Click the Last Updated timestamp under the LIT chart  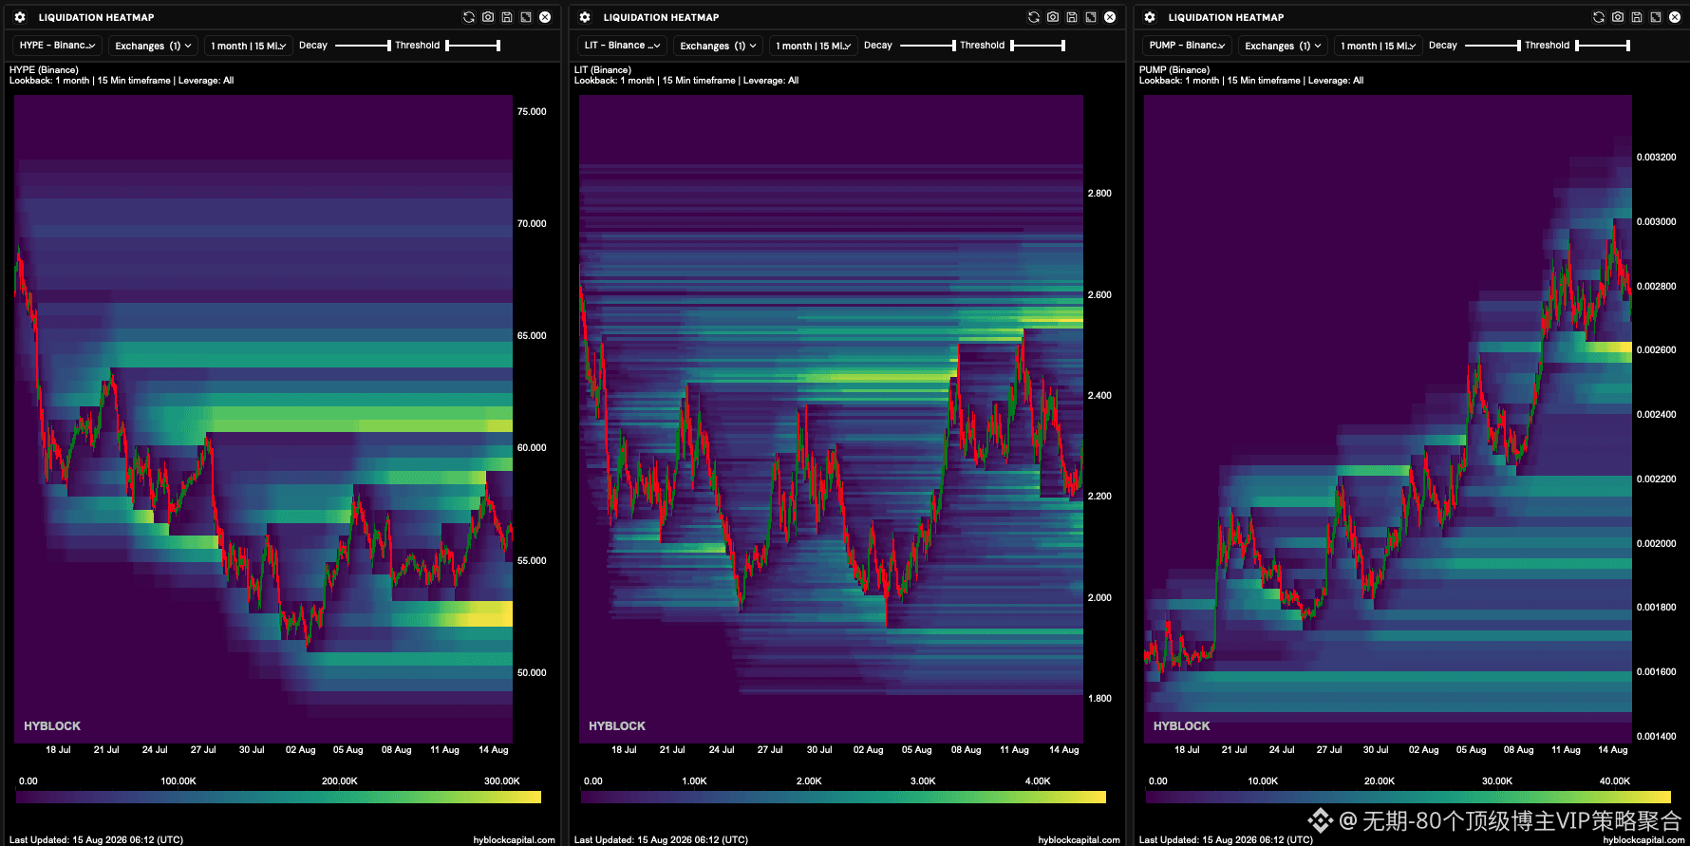(x=661, y=839)
